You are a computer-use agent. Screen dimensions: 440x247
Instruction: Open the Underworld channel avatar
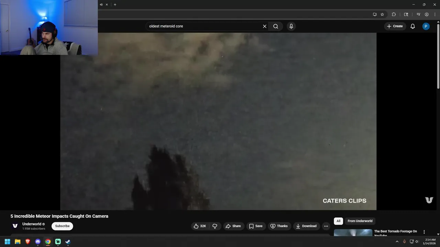tap(15, 226)
